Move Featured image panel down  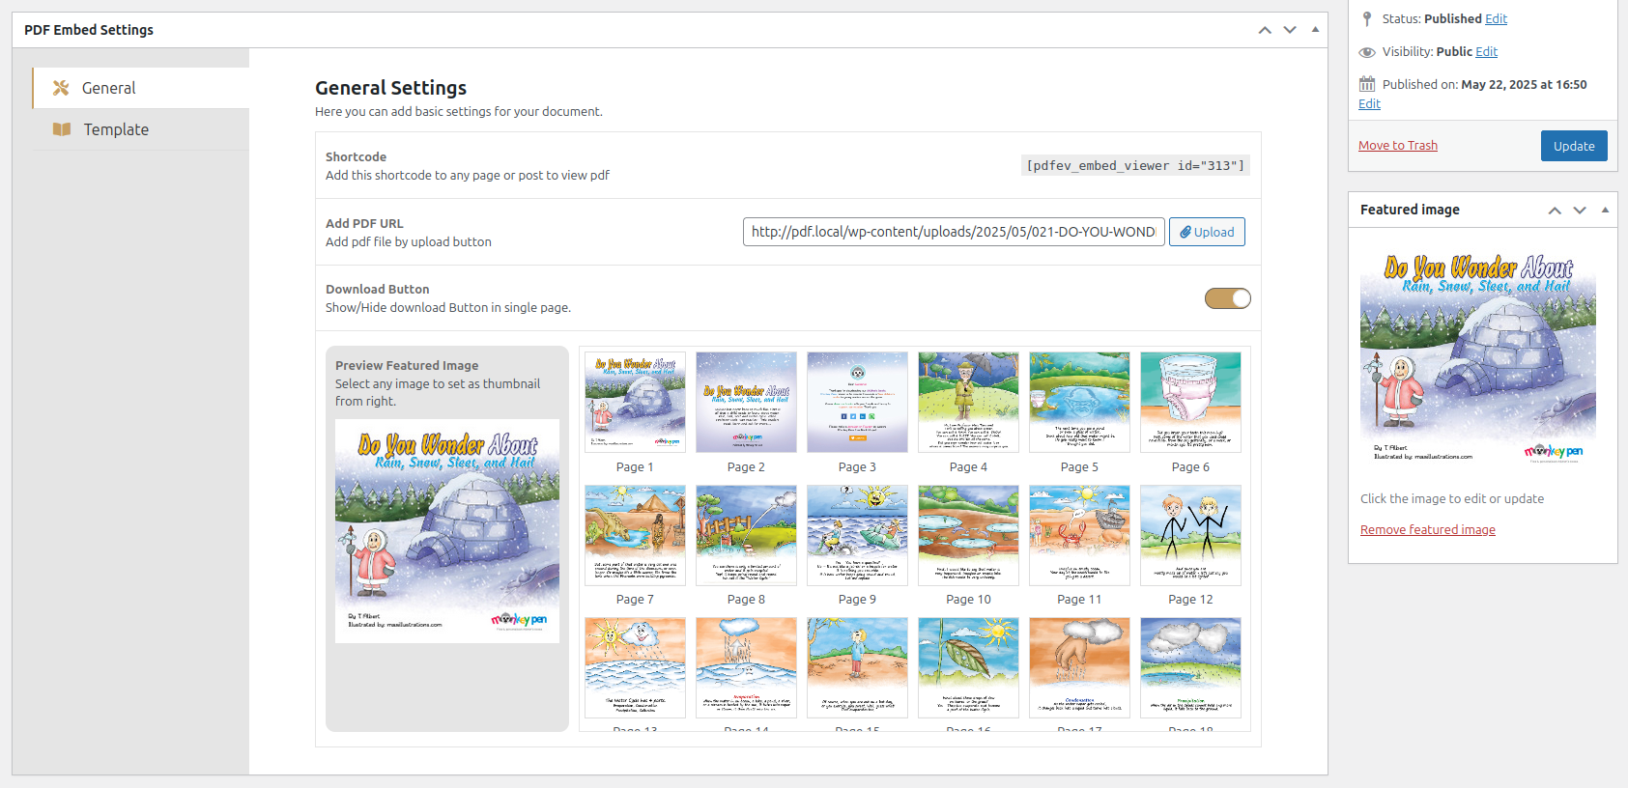coord(1580,210)
